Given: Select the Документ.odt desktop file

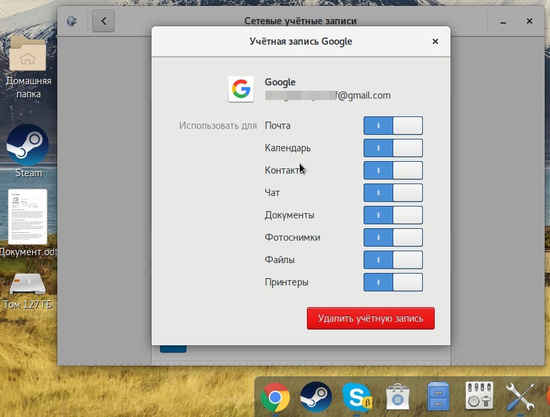Looking at the screenshot, I should coord(28,223).
